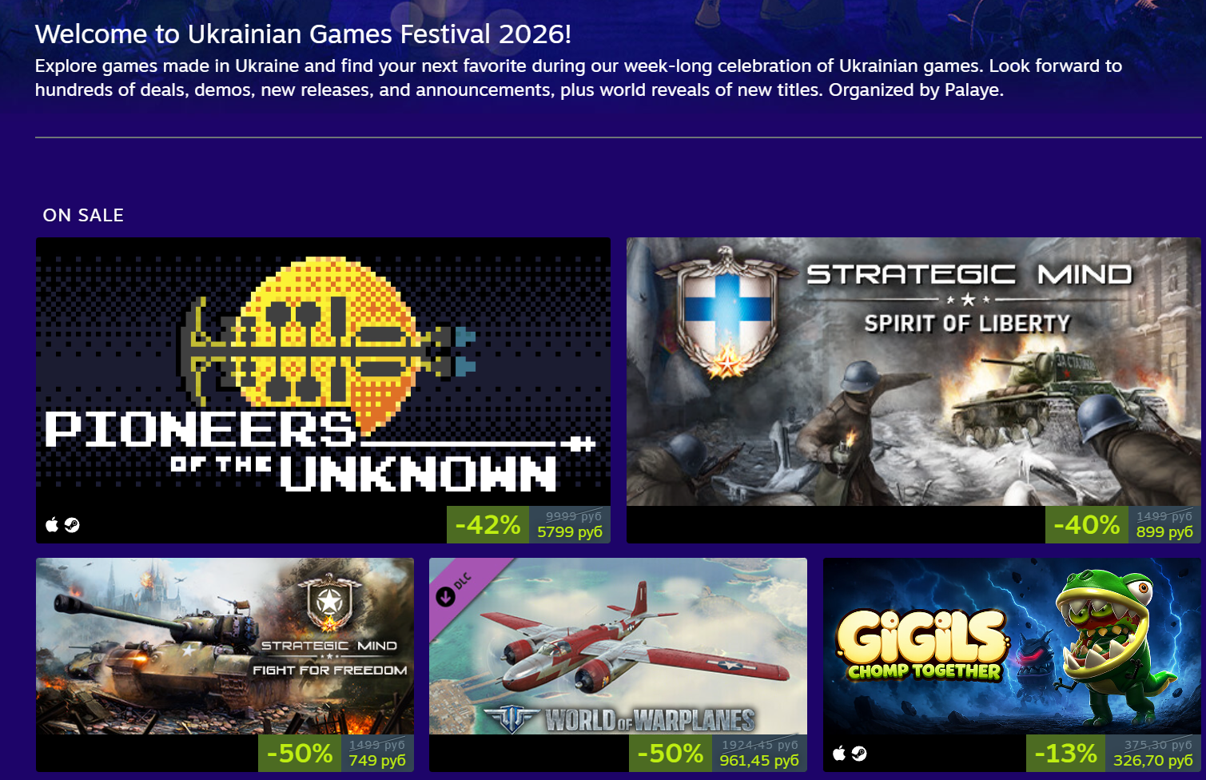This screenshot has width=1206, height=780.
Task: Click the Steam icon on Pioneers of the Unknown
Action: (72, 524)
